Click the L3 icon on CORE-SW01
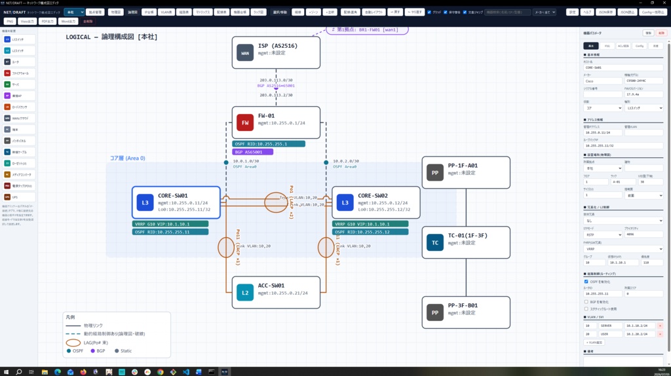The image size is (671, 376). point(145,203)
